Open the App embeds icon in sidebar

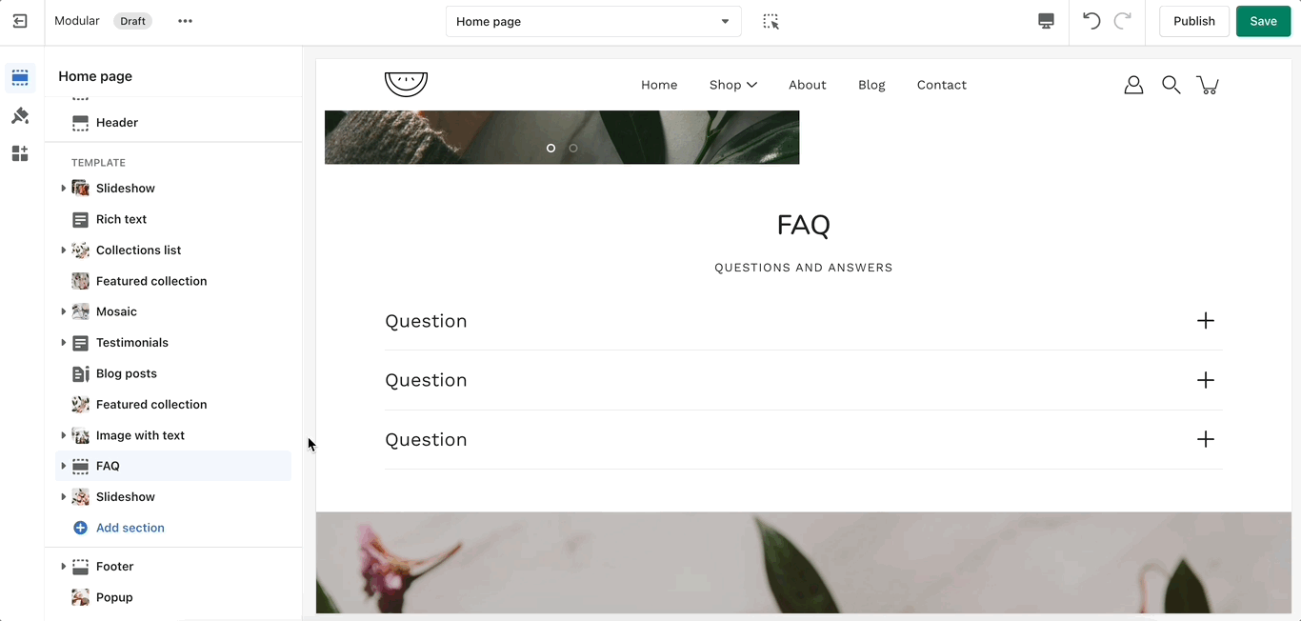coord(20,153)
